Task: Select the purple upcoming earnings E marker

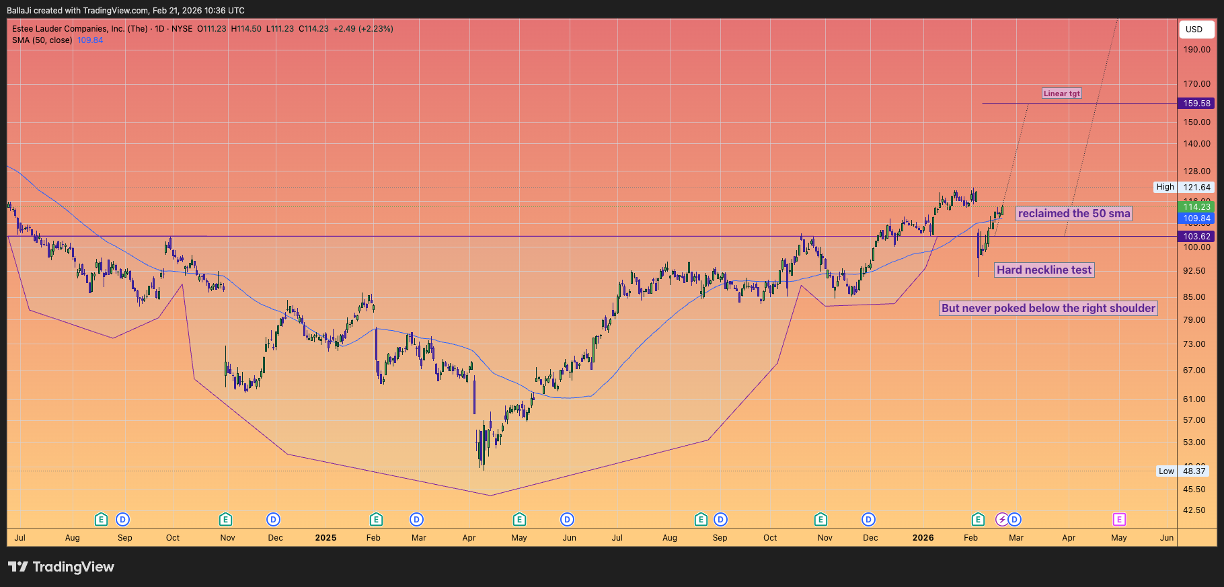Action: 1119,519
